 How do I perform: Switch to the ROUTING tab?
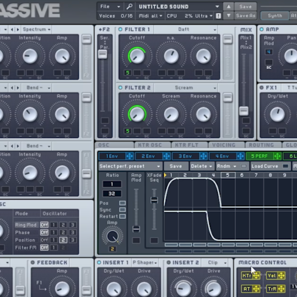coord(263,145)
